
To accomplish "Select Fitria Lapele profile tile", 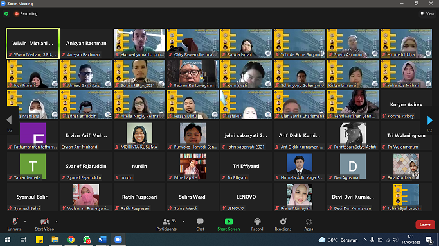I will tap(193, 166).
